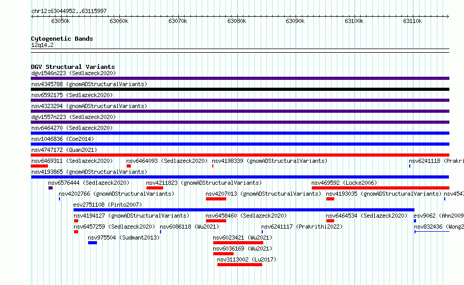Click the 63110k ruler tick label
Screen dimensions: 464x285
click(x=412, y=21)
